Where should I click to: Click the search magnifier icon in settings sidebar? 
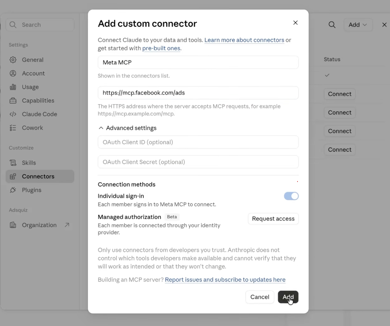tap(13, 25)
